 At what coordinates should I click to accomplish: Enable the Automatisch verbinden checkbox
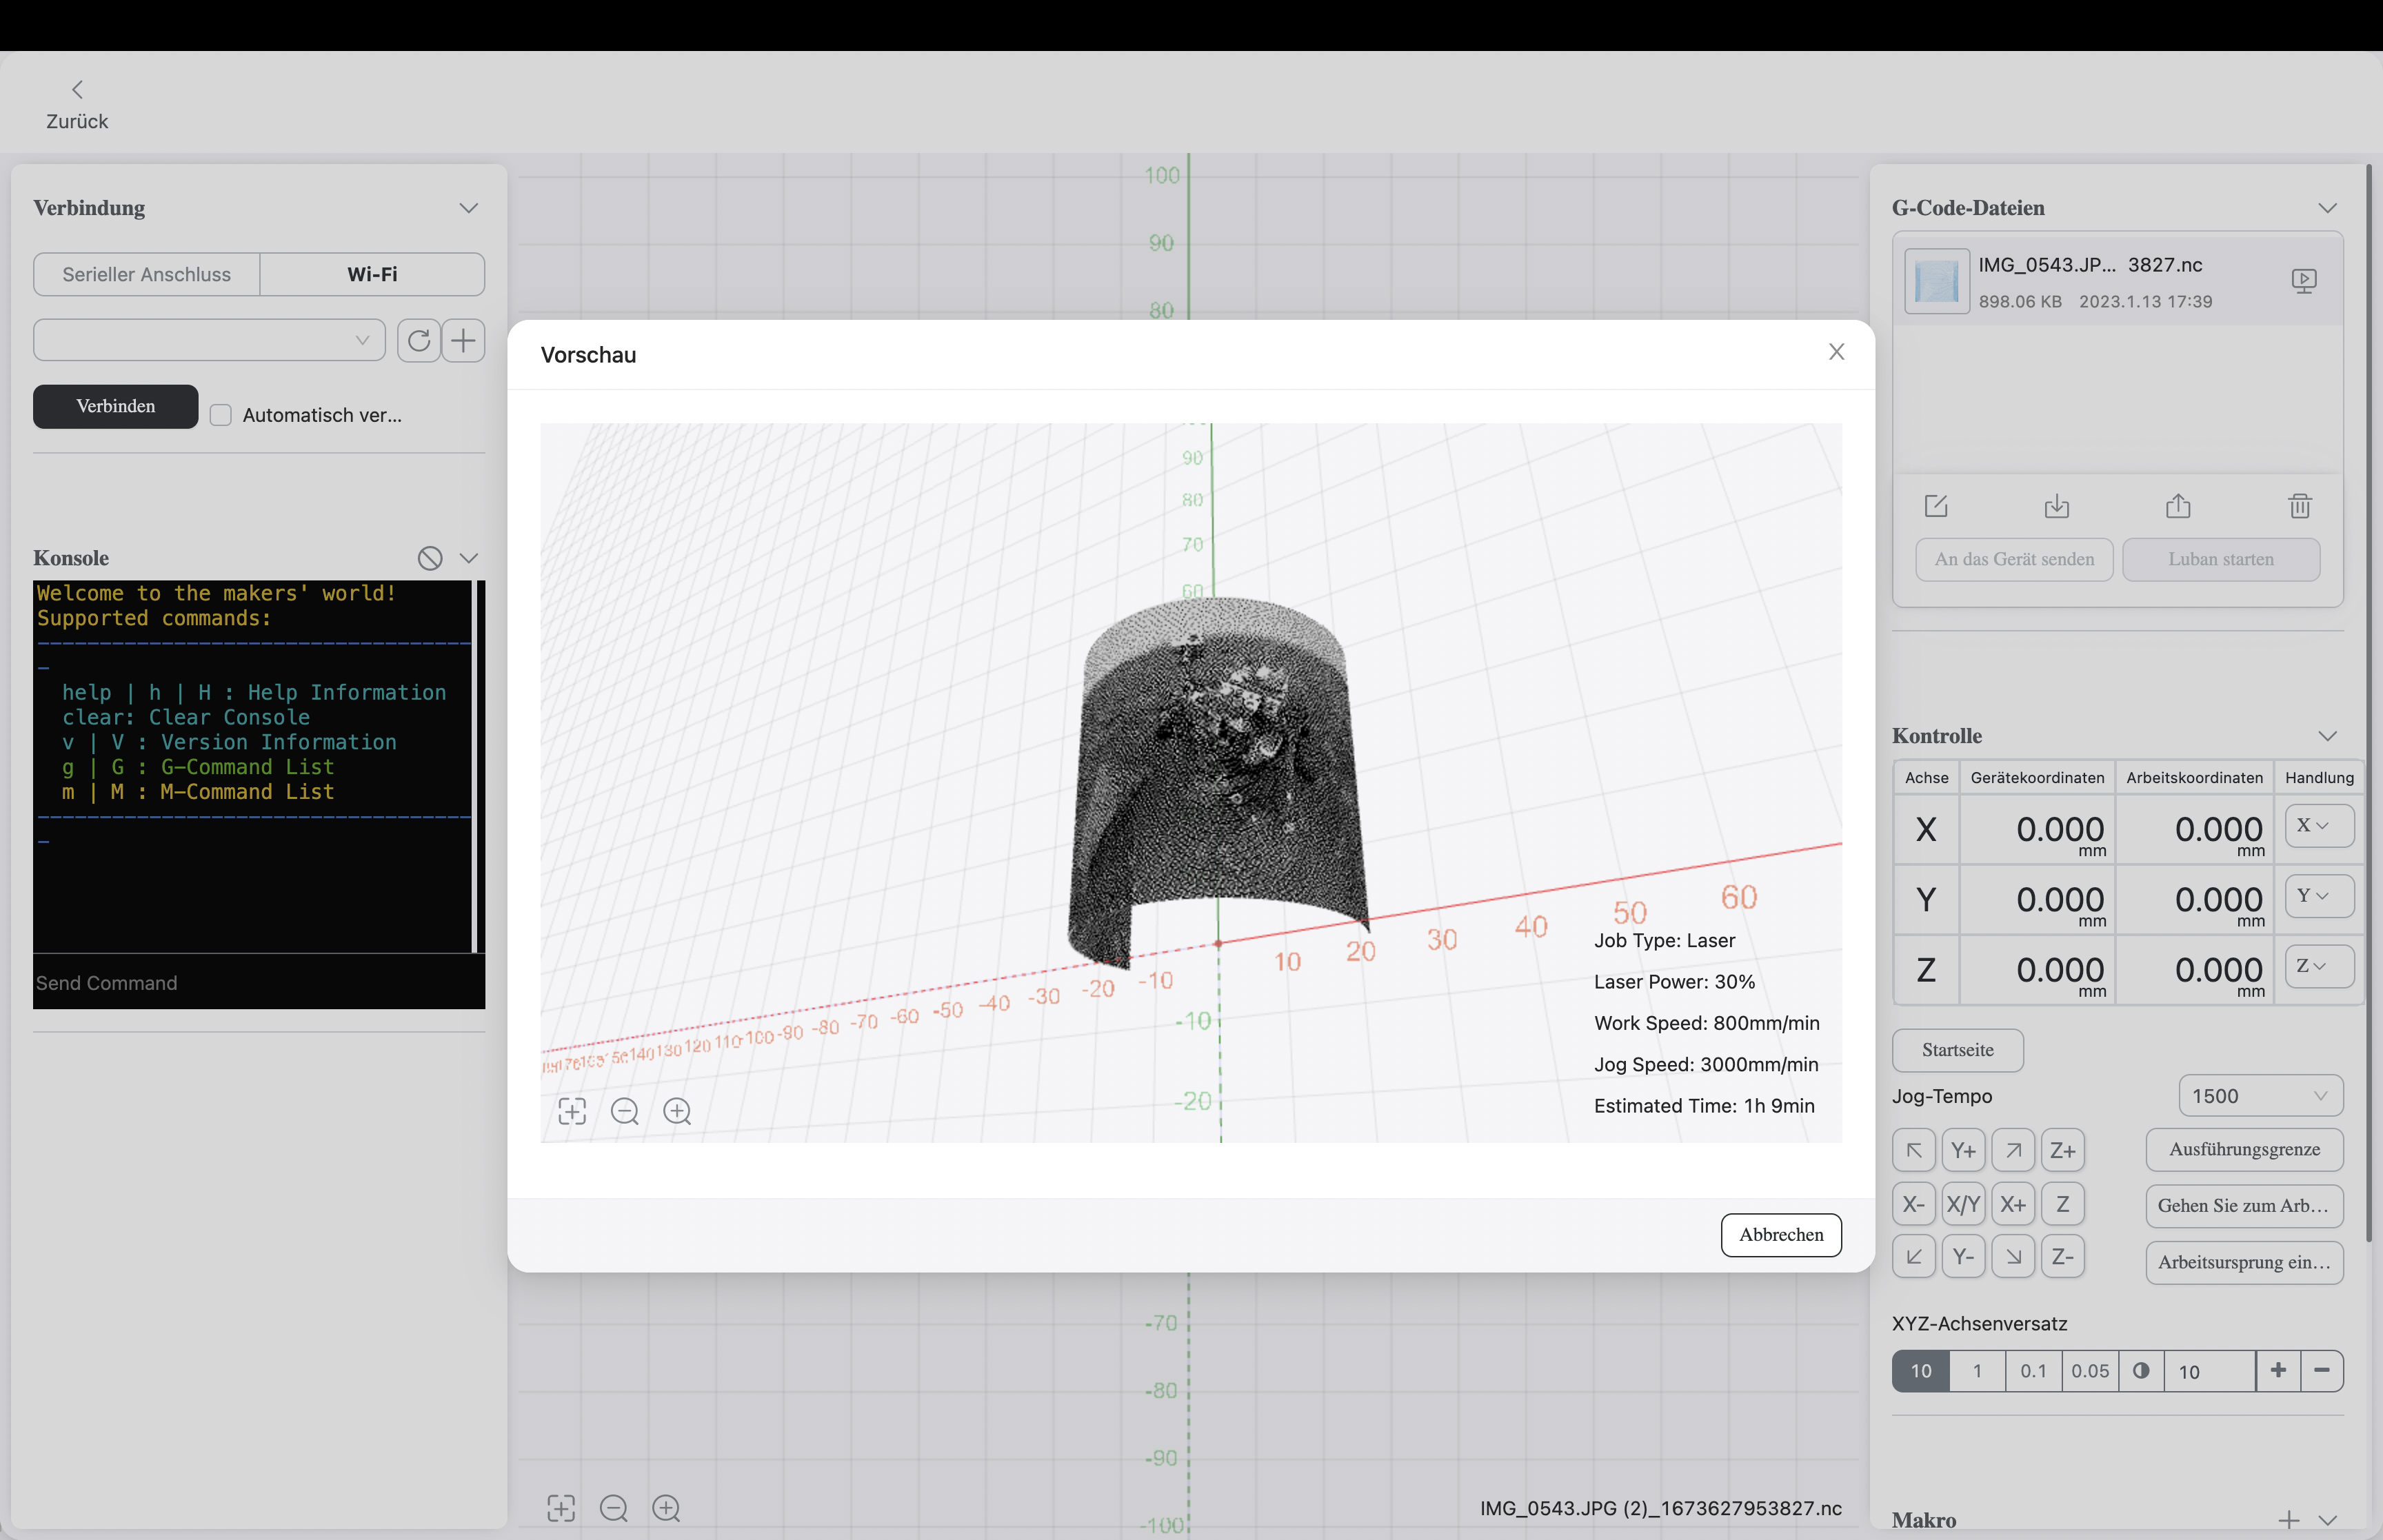pyautogui.click(x=221, y=415)
